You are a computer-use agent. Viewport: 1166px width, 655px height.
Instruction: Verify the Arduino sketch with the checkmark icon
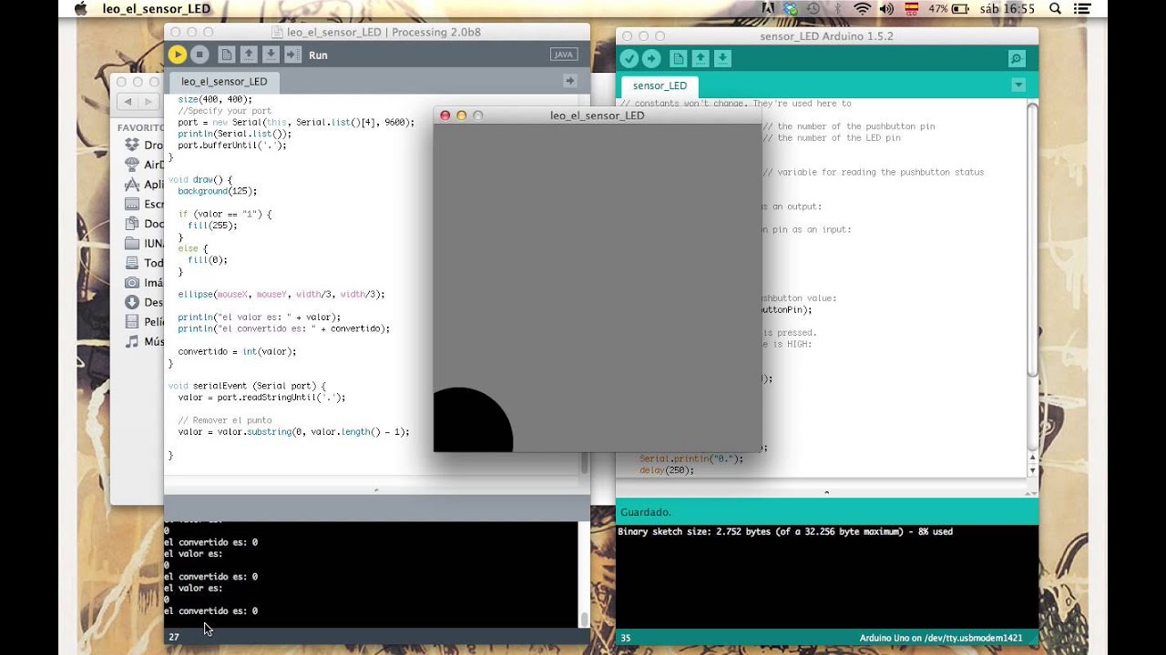click(x=629, y=57)
